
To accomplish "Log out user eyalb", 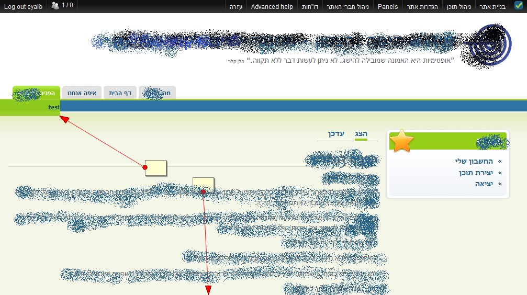I will coord(24,7).
